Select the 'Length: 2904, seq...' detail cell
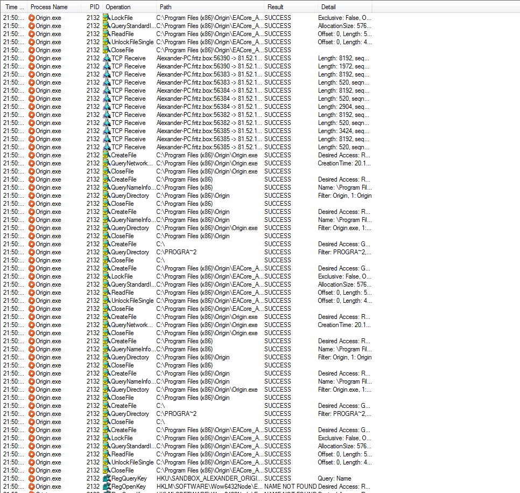Image resolution: width=520 pixels, height=493 pixels. point(343,107)
